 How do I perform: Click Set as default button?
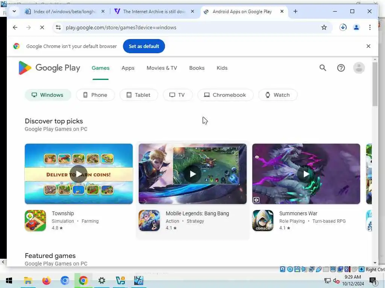pyautogui.click(x=144, y=46)
